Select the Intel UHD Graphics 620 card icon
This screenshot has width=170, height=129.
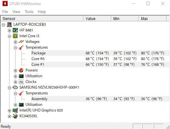pyautogui.click(x=15, y=110)
